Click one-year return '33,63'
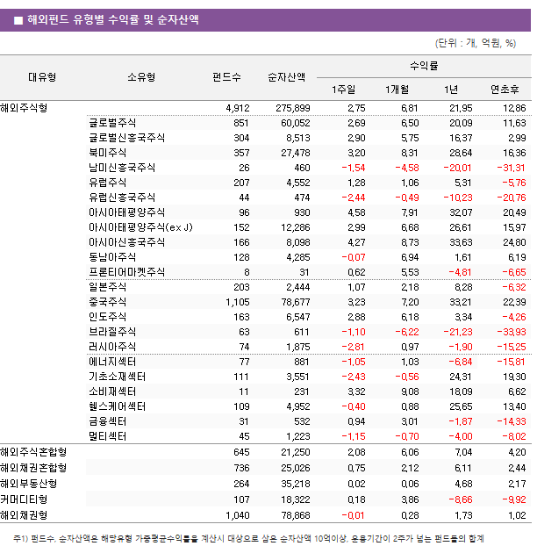The image size is (537, 546). [x=461, y=242]
